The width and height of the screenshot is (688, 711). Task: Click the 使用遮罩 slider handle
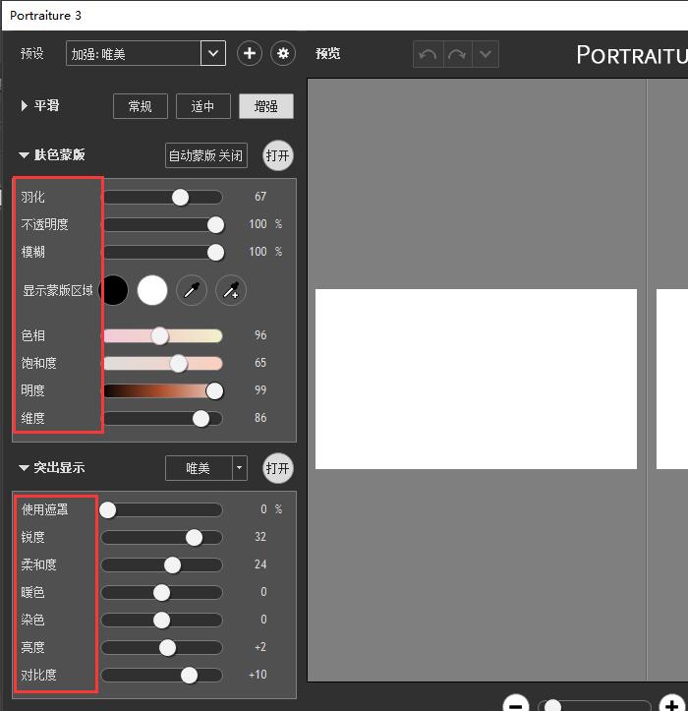tap(108, 510)
